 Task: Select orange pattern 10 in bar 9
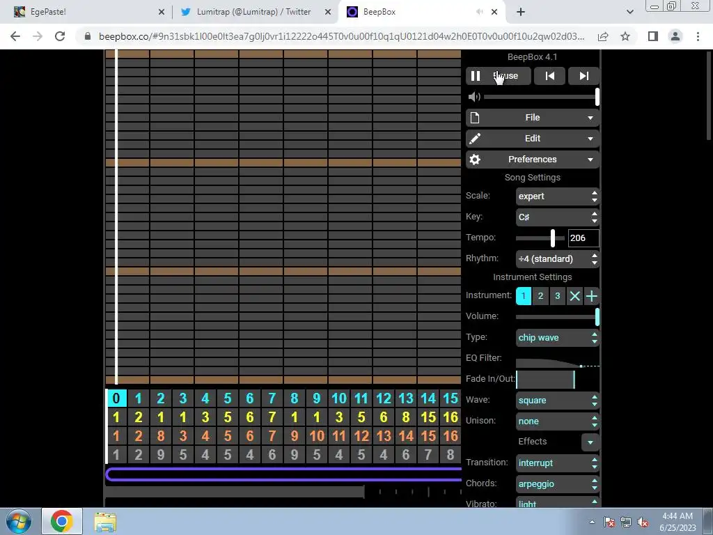[x=317, y=436]
